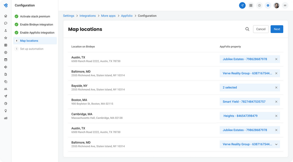293x162 pixels.
Task: Click the AppFolio property column header
Action: point(230,46)
